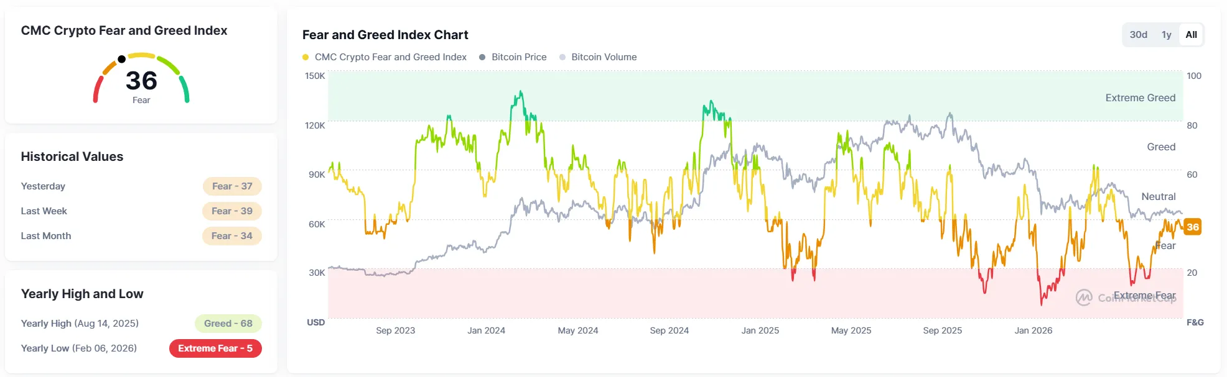The width and height of the screenshot is (1227, 377).
Task: Click the Last Month Fear - 34 badge
Action: point(232,236)
